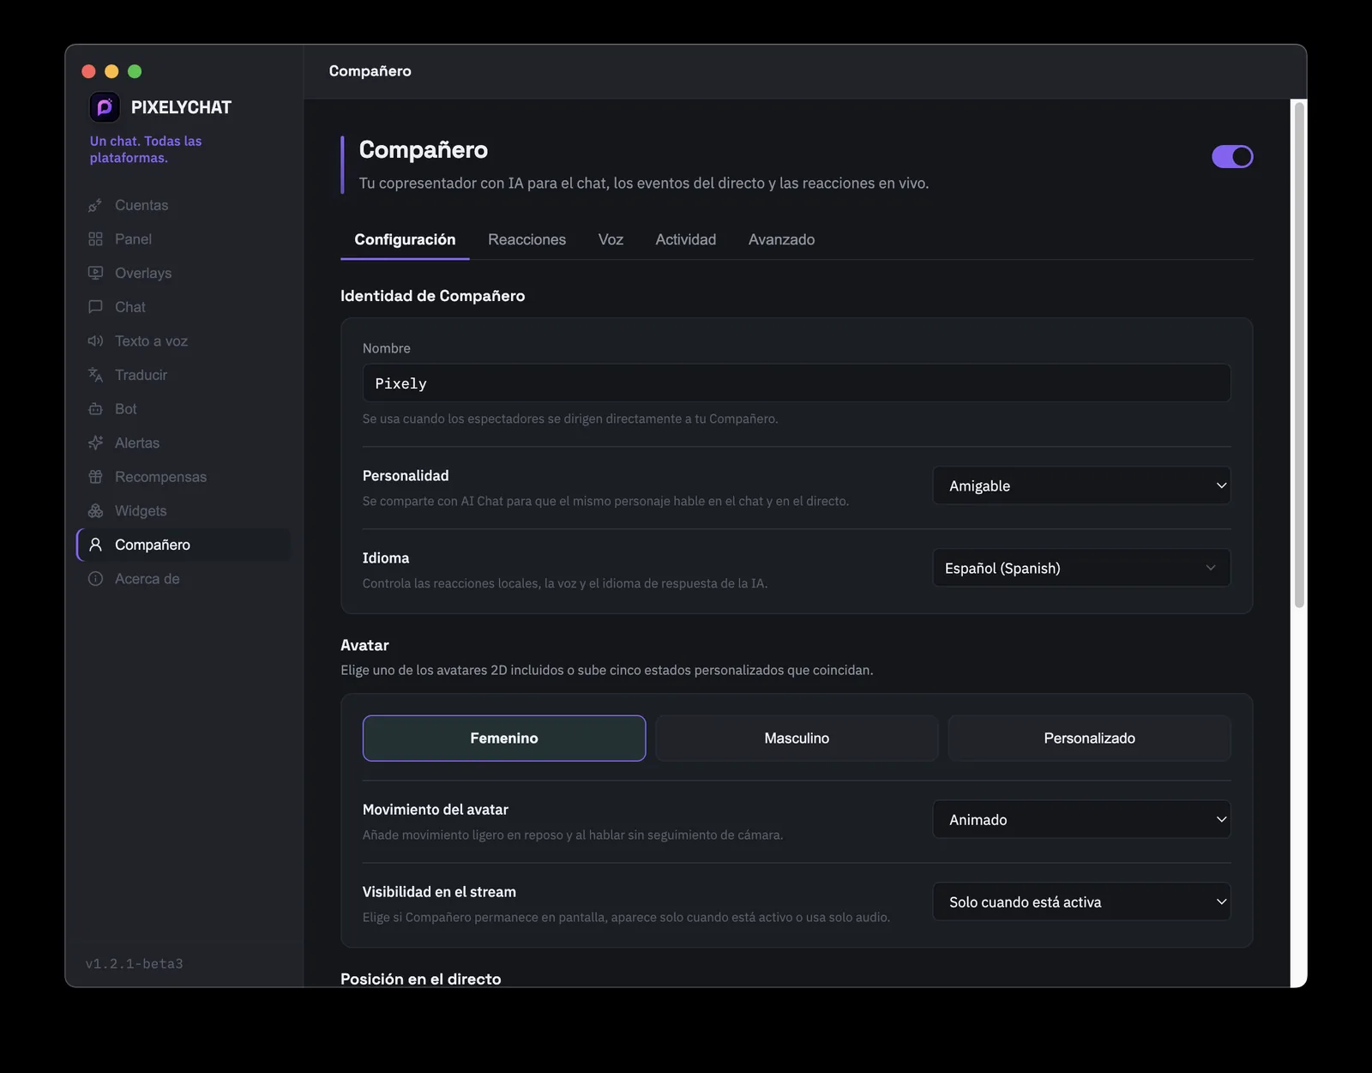
Task: Open Chat via its speech bubble icon
Action: coord(95,307)
